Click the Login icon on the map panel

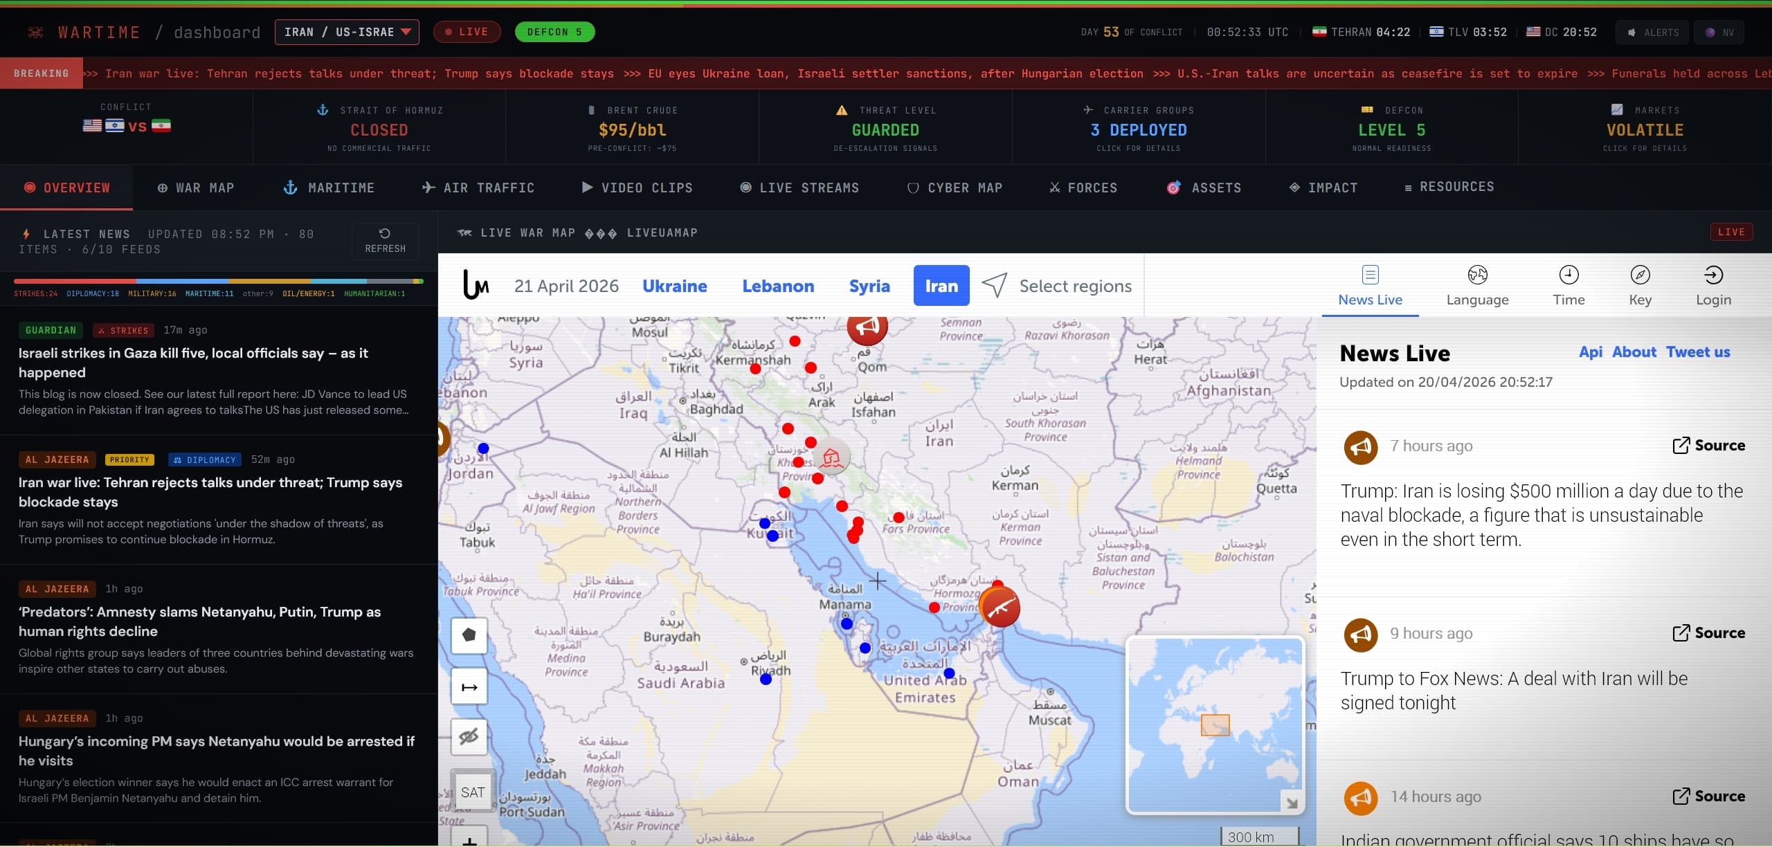1714,284
